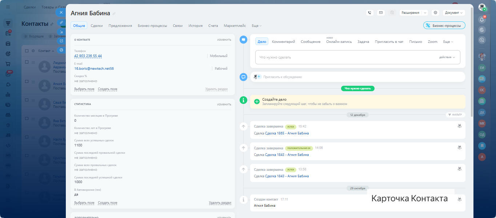Open the Расширения dropdown arrow
The width and height of the screenshot is (496, 218).
pyautogui.click(x=425, y=13)
